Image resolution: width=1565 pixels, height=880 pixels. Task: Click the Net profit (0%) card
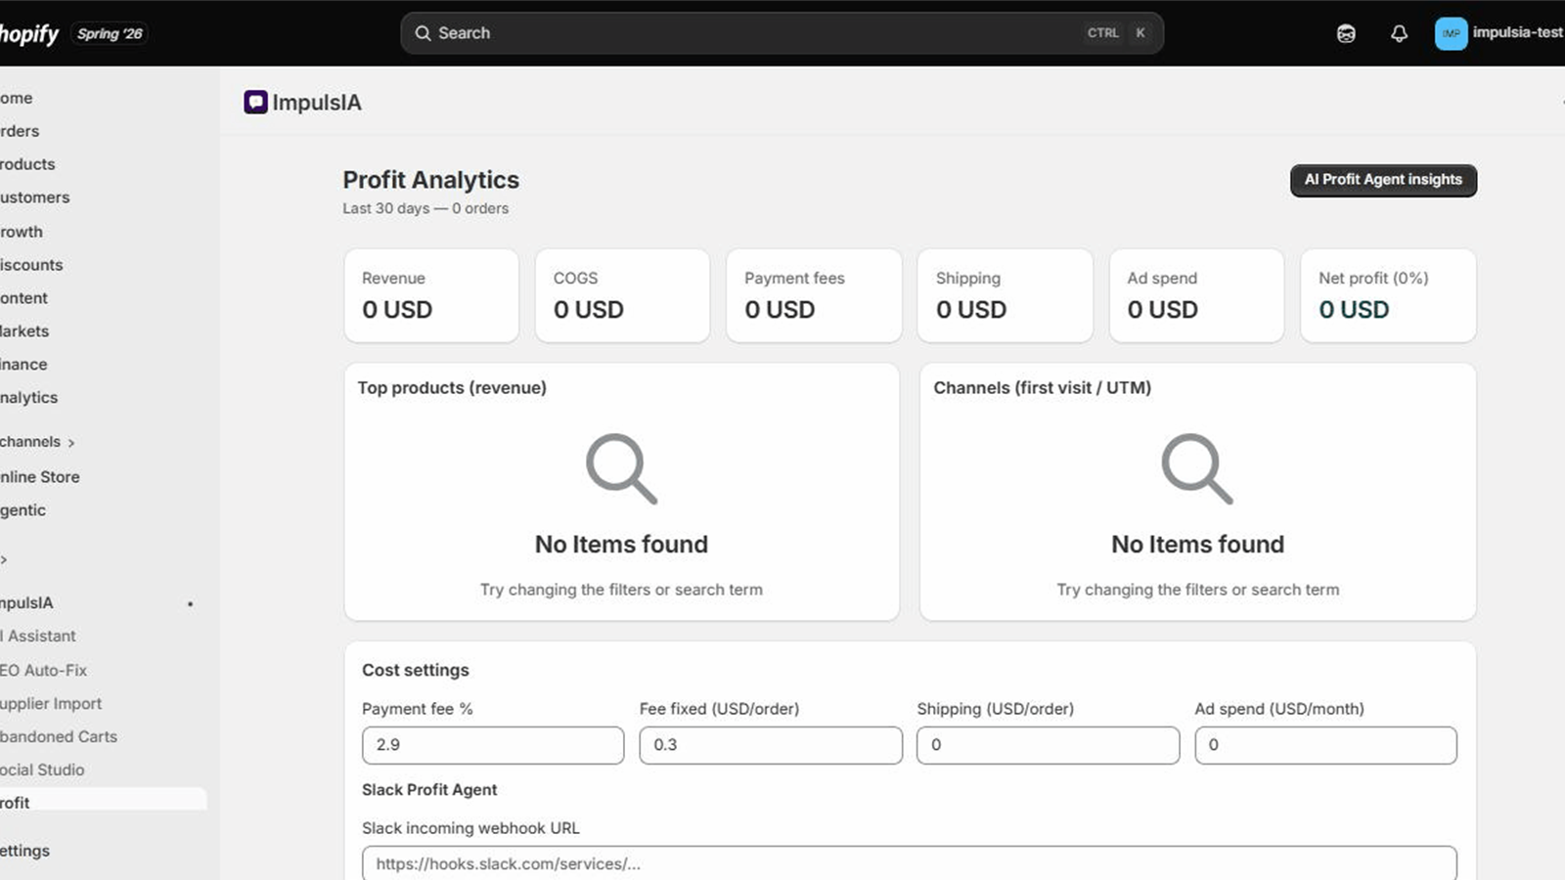coord(1388,295)
